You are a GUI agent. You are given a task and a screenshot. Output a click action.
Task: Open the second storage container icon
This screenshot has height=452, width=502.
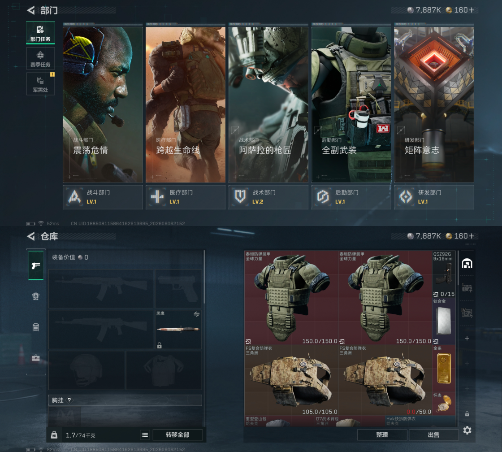coord(467,288)
